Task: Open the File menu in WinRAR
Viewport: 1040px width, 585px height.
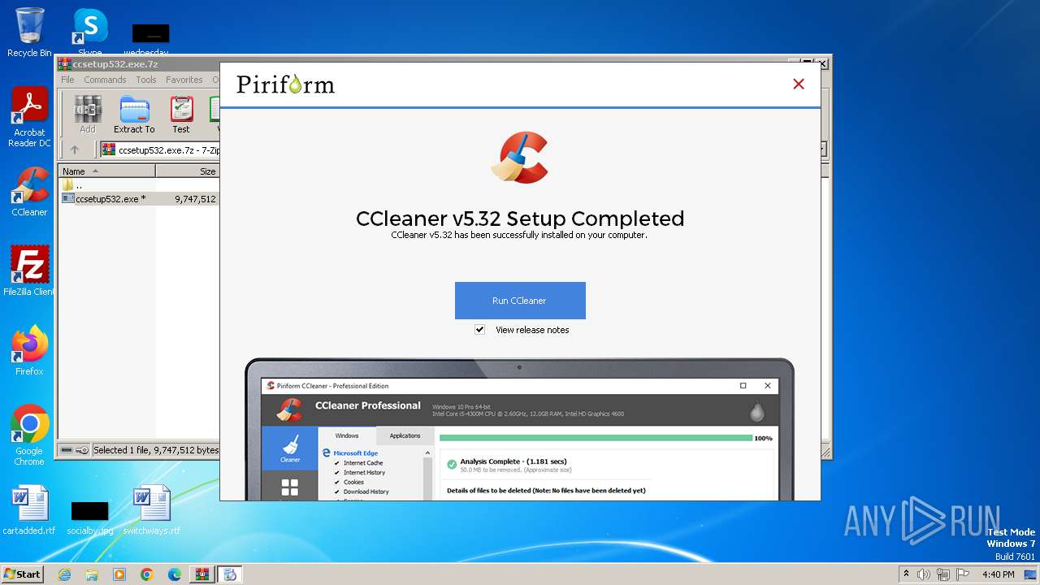Action: 68,80
